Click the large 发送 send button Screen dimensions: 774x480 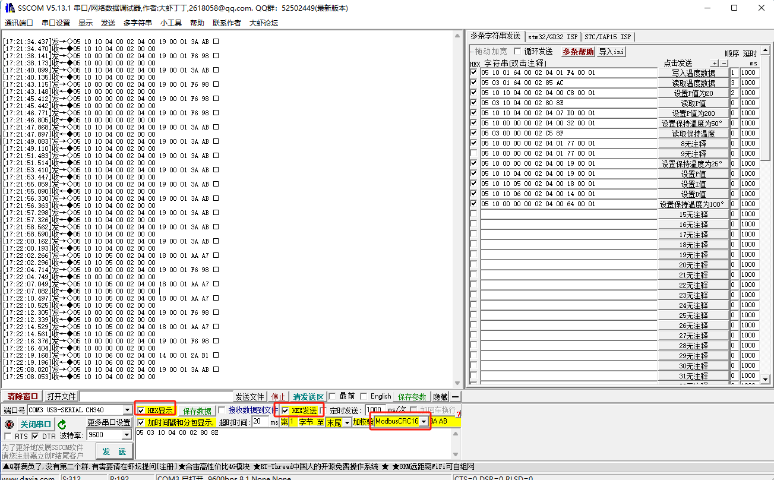point(113,451)
